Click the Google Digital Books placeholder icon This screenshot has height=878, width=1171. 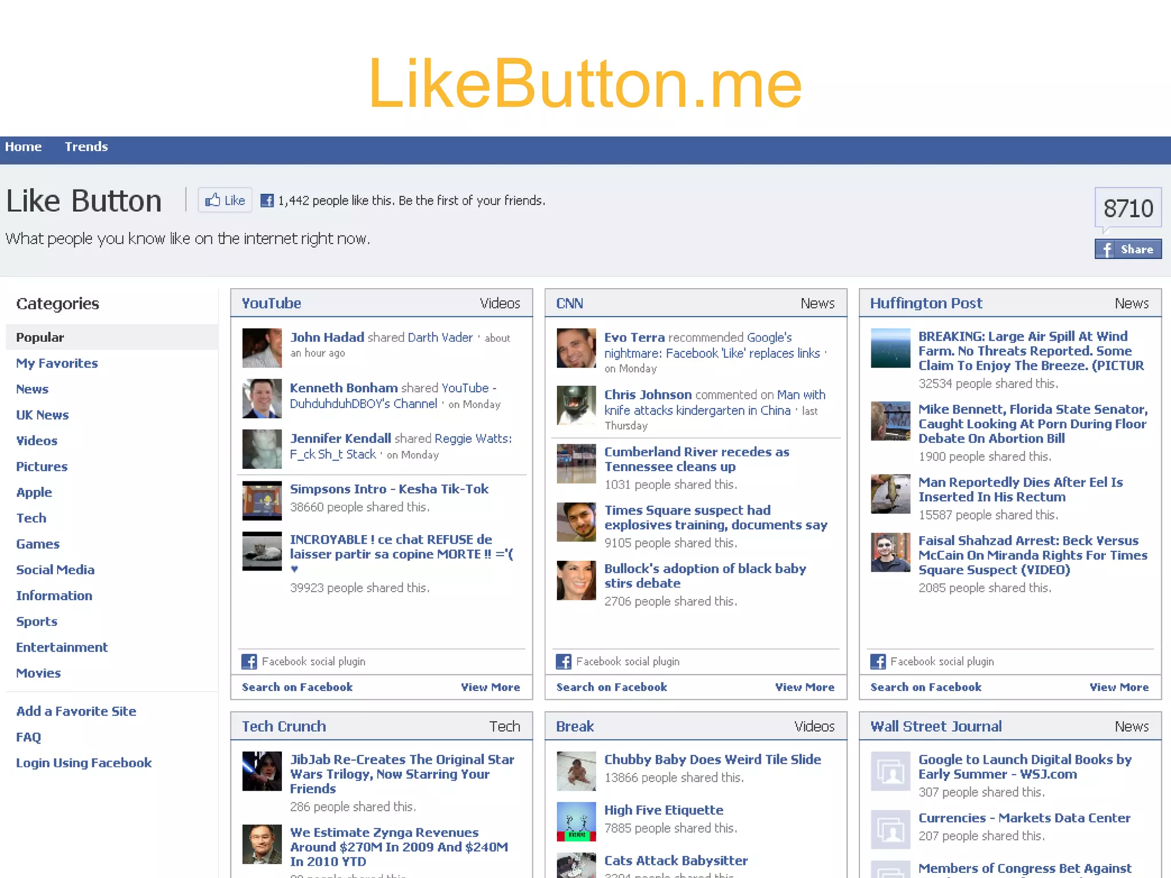pos(890,771)
